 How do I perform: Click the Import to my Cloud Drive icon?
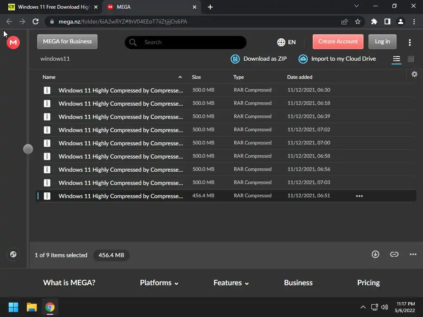click(303, 59)
